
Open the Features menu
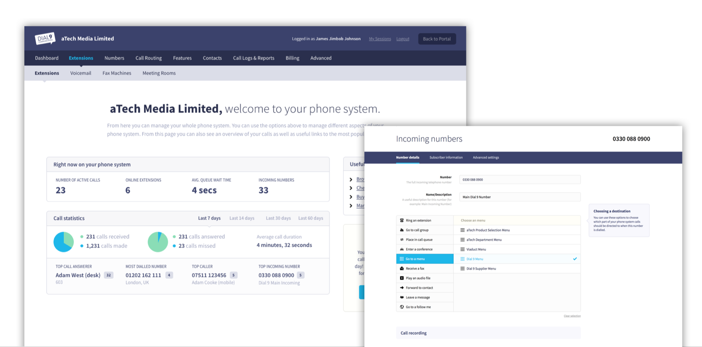182,58
